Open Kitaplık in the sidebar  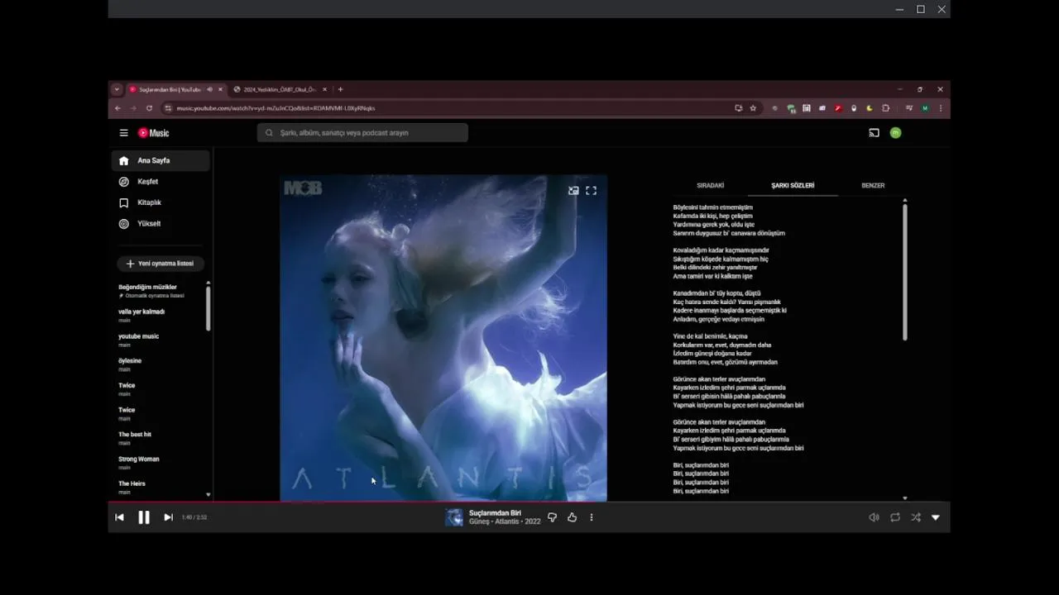161,202
